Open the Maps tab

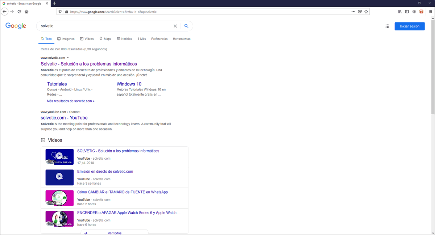(105, 39)
